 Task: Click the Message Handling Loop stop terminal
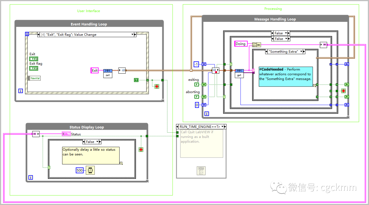click(343, 91)
